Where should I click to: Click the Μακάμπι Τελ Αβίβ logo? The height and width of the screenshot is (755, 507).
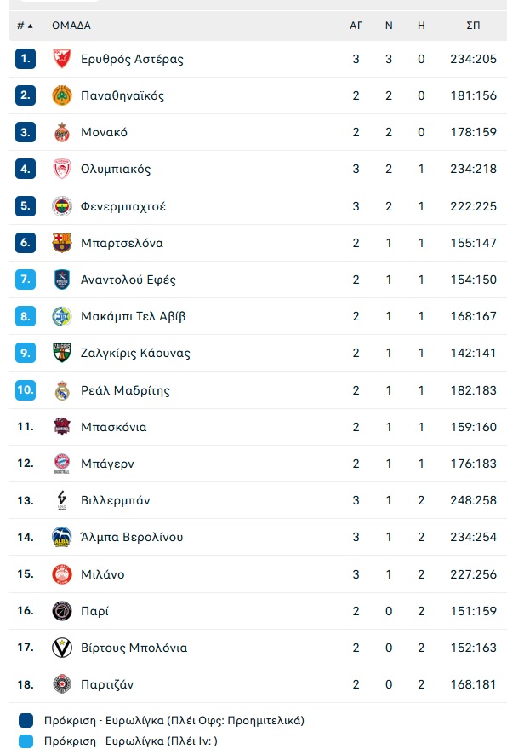(x=62, y=316)
